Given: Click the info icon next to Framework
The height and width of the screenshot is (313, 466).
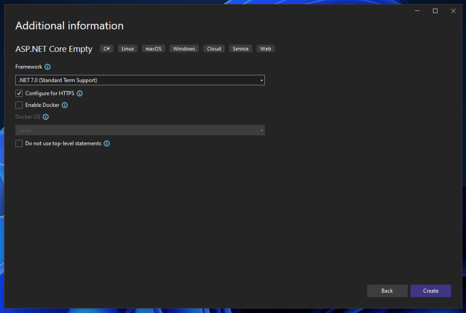Looking at the screenshot, I should [47, 67].
